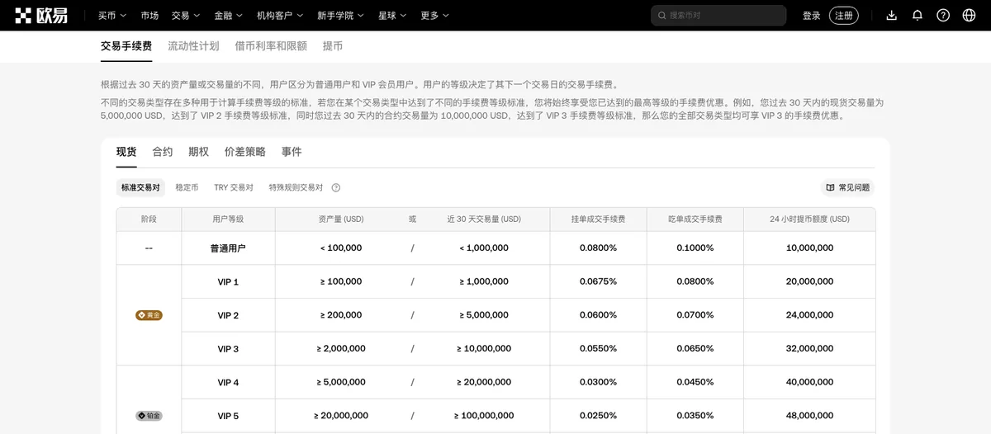This screenshot has height=434, width=991.
Task: Click the 0.0800% maker fee for 普通用户
Action: pos(598,248)
